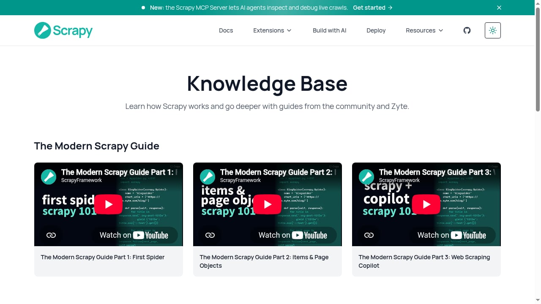Image resolution: width=541 pixels, height=304 pixels.
Task: Click the banner text about Scrapy MCP Server
Action: tap(249, 8)
